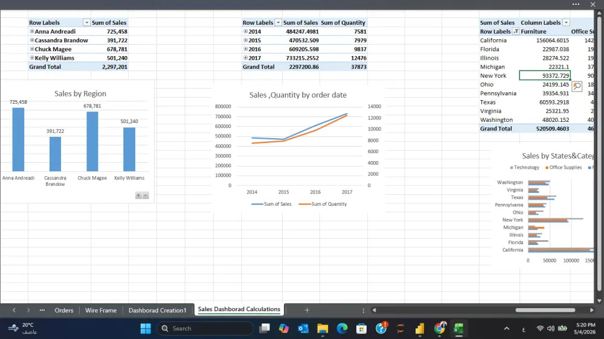The image size is (604, 339).
Task: Open Copilot from taskbar
Action: point(284,328)
